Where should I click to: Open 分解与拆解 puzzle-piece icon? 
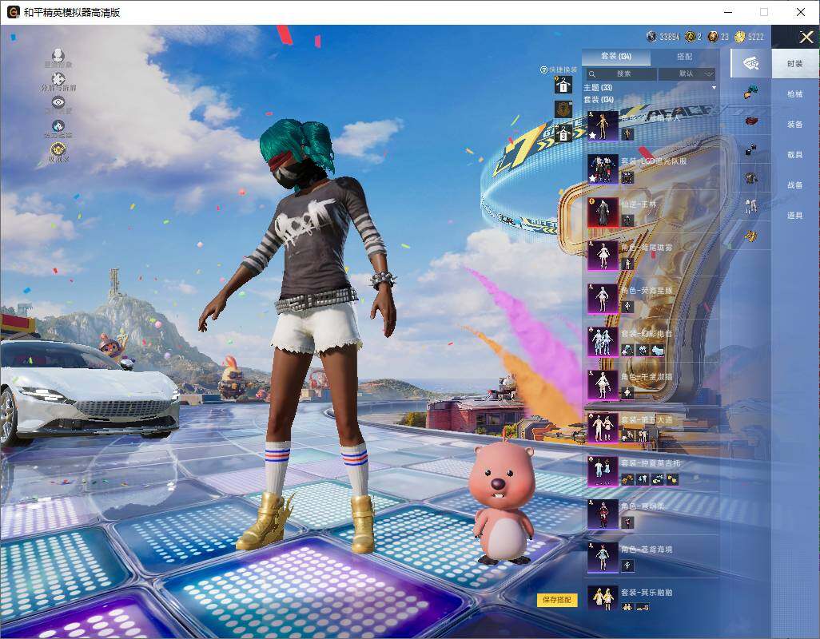pyautogui.click(x=58, y=79)
